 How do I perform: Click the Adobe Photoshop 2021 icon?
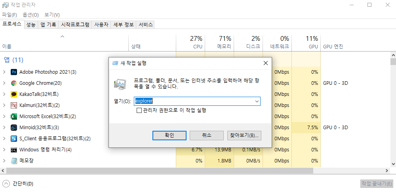(x=13, y=72)
